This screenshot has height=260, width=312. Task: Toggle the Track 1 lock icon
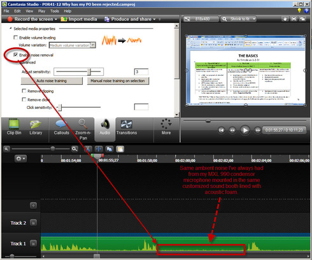pos(33,243)
